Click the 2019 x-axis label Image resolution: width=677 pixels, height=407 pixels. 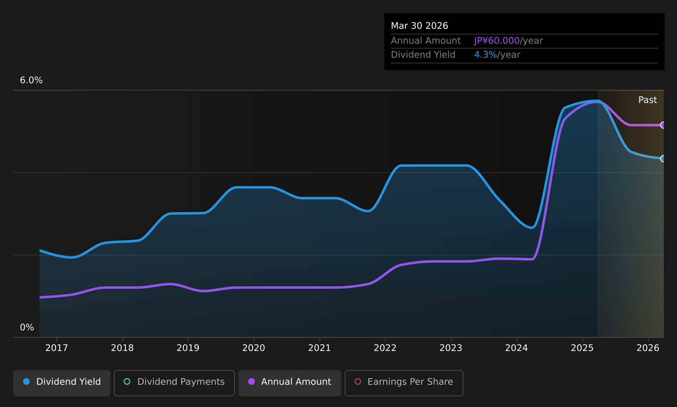pyautogui.click(x=188, y=348)
